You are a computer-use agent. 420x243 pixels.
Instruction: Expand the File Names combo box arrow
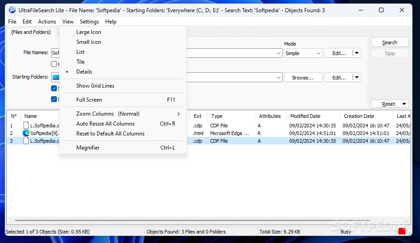tap(278, 53)
